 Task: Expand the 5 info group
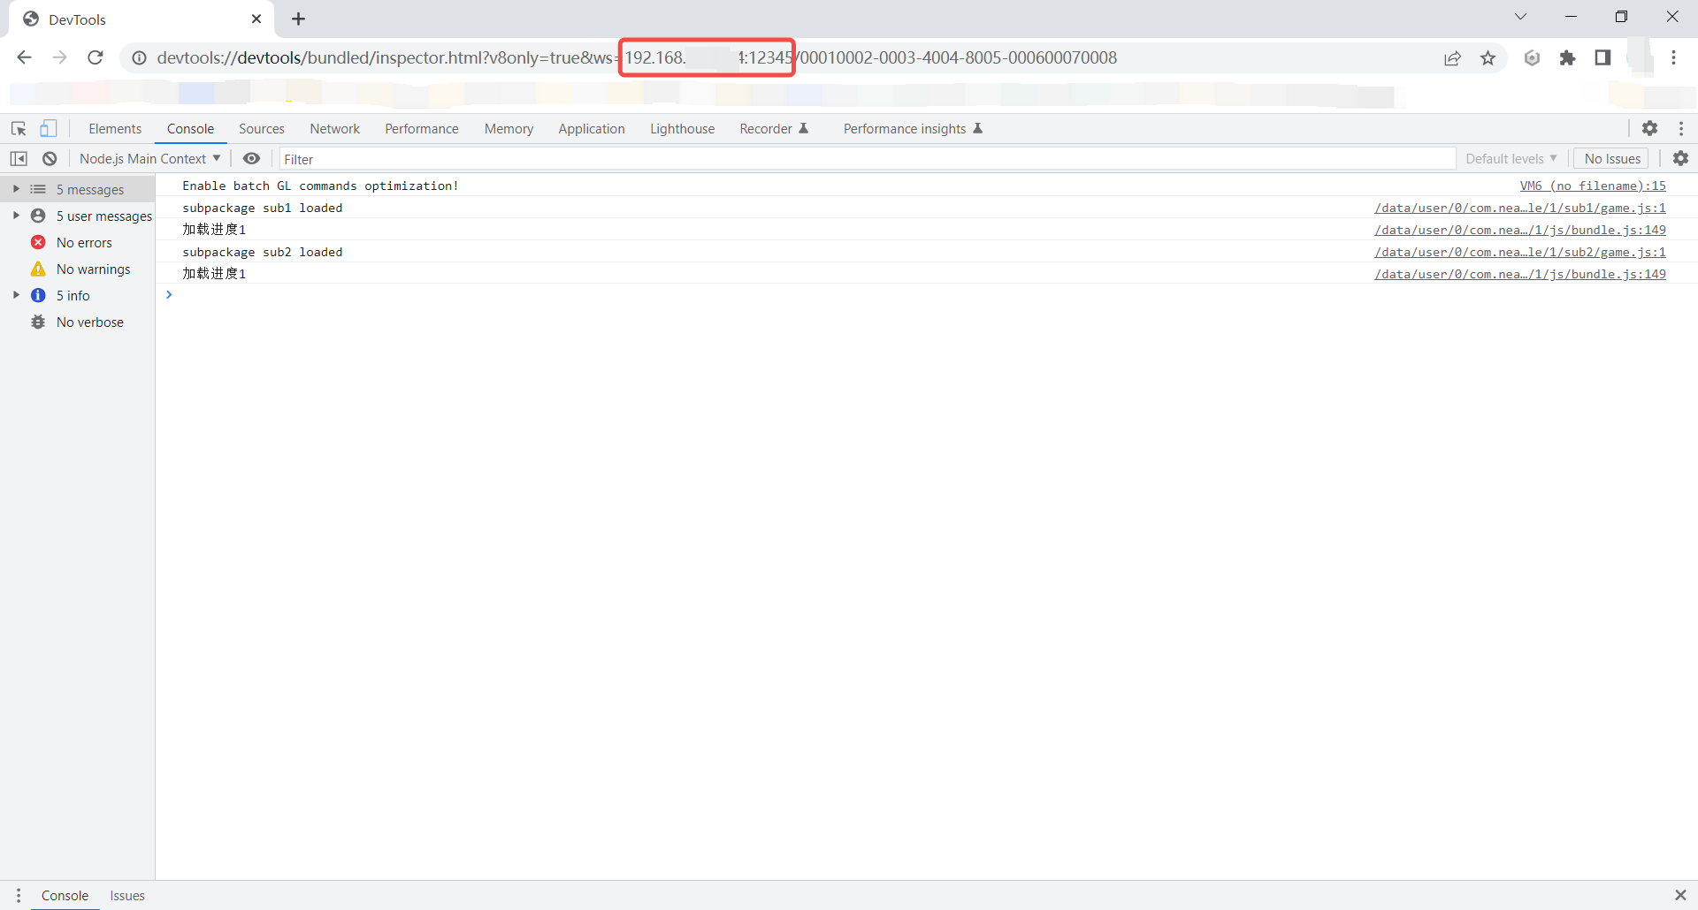coord(16,295)
